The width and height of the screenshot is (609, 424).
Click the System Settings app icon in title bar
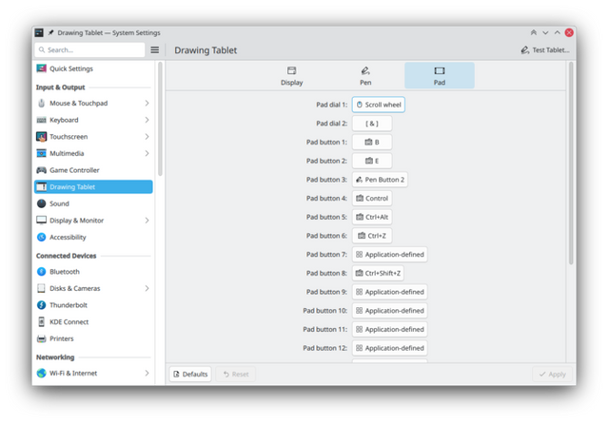39,32
